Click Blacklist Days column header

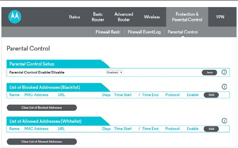(x=106, y=95)
